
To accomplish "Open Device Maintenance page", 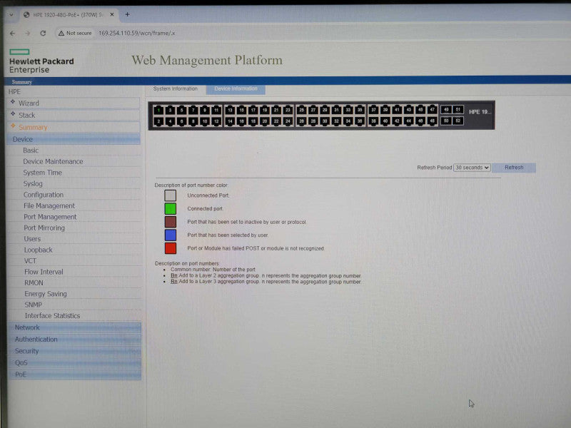I will coord(53,162).
